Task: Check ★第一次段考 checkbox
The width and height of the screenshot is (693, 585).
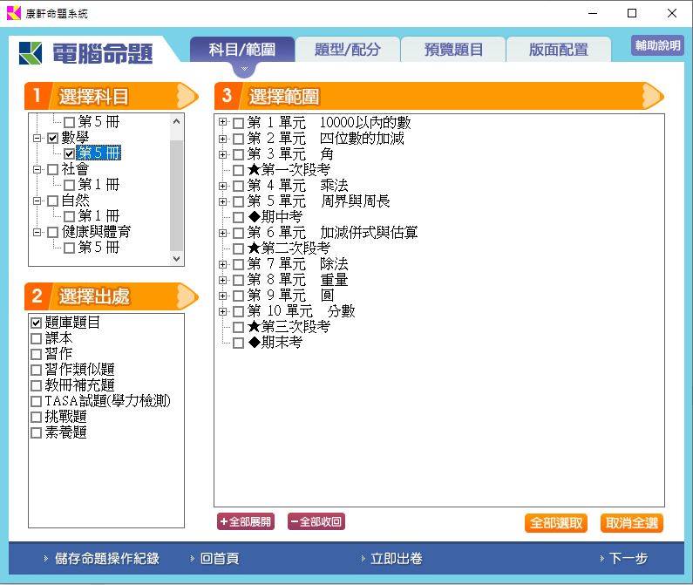Action: [x=238, y=170]
